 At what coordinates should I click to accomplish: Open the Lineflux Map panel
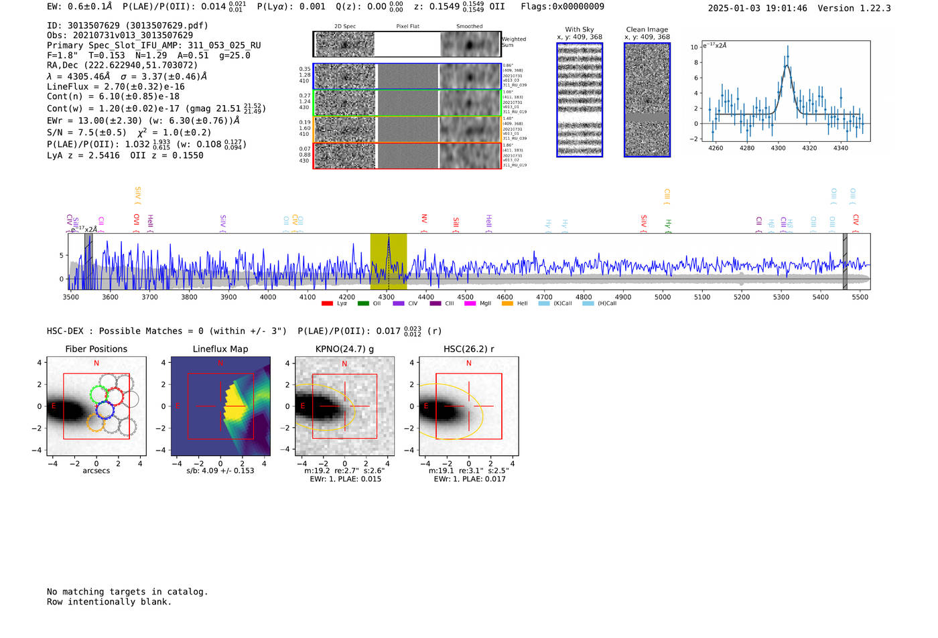pos(220,406)
